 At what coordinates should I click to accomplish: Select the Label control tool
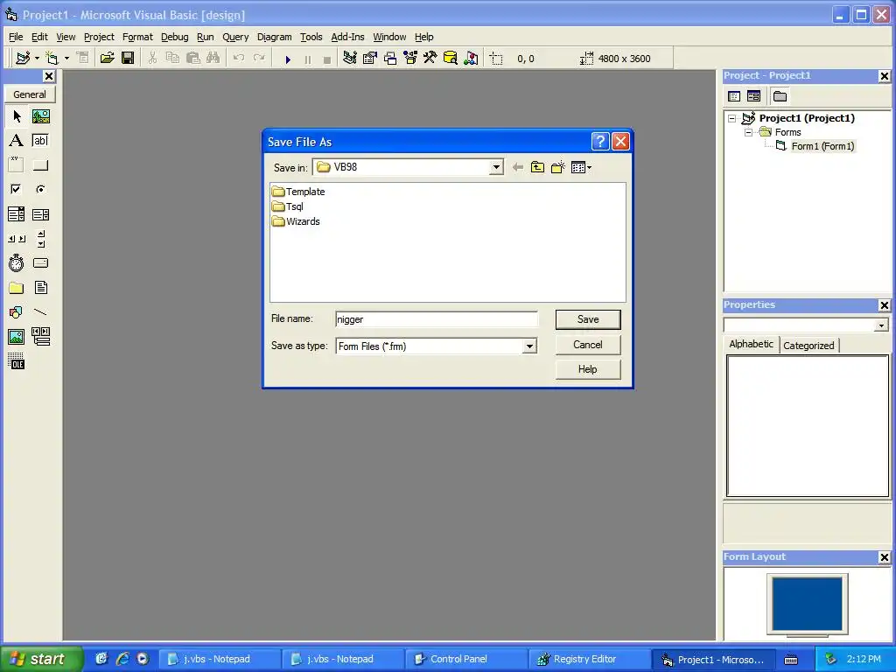tap(17, 141)
